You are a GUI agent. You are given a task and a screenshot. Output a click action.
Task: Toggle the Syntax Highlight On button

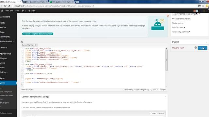(29, 45)
